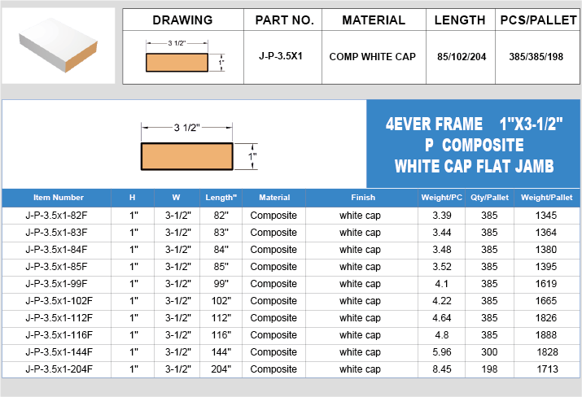Select item J-P-3.5x1-84F

click(56, 249)
